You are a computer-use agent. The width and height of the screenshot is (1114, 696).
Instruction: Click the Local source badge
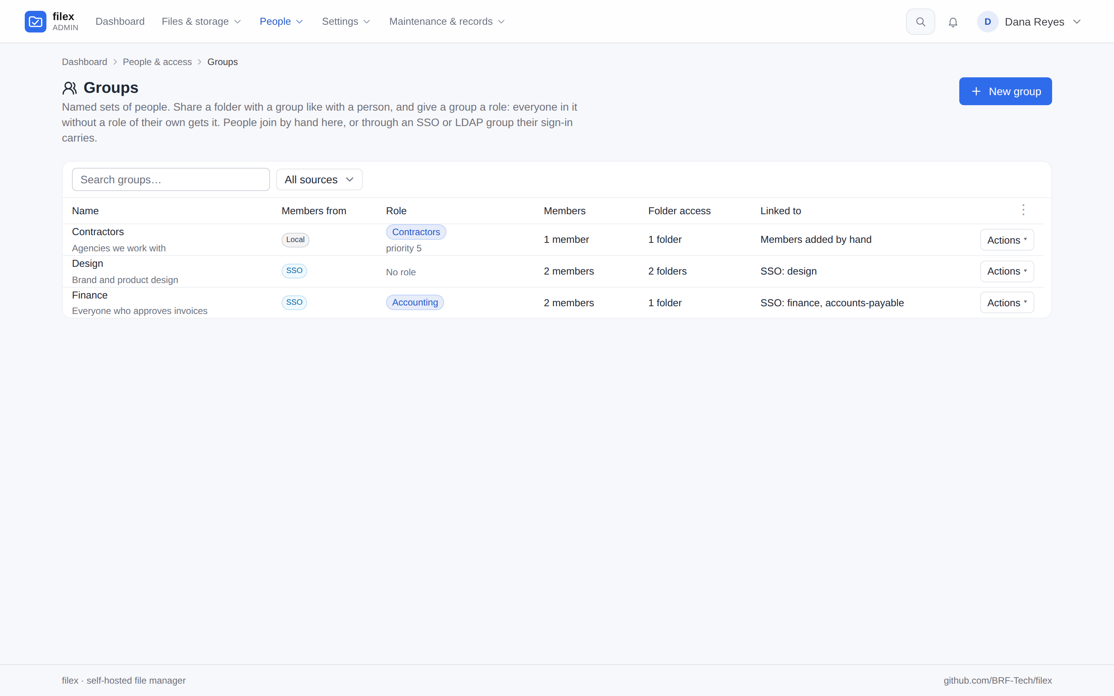tap(295, 239)
